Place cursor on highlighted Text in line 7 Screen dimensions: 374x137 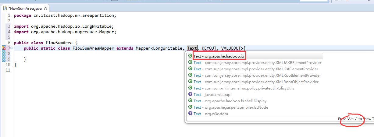click(x=192, y=48)
